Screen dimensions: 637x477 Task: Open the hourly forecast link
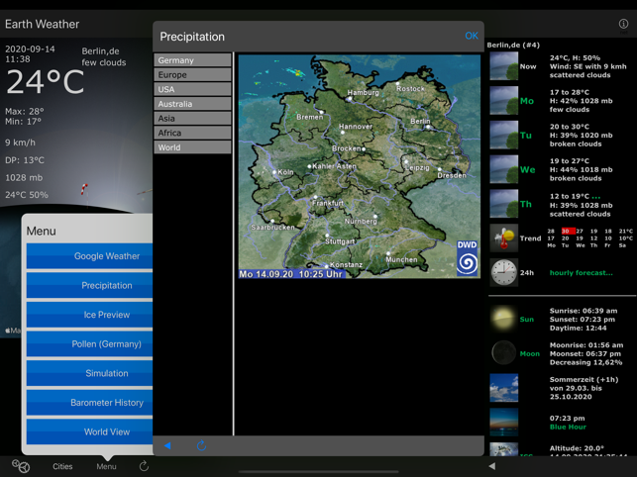581,273
